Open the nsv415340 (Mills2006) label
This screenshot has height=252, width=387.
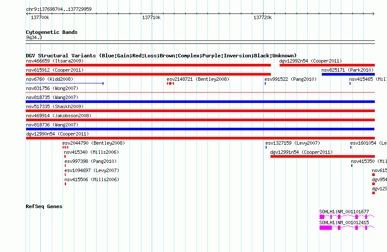(x=91, y=152)
